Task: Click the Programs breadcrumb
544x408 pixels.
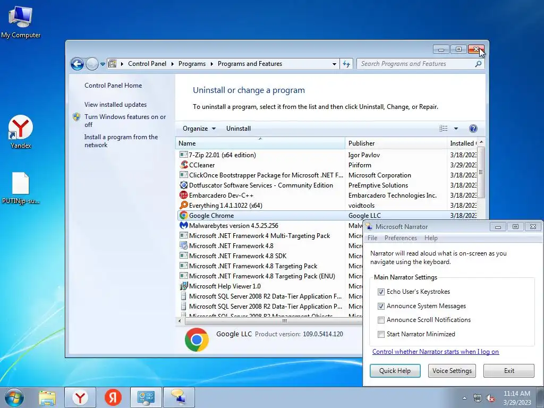Action: tap(192, 64)
